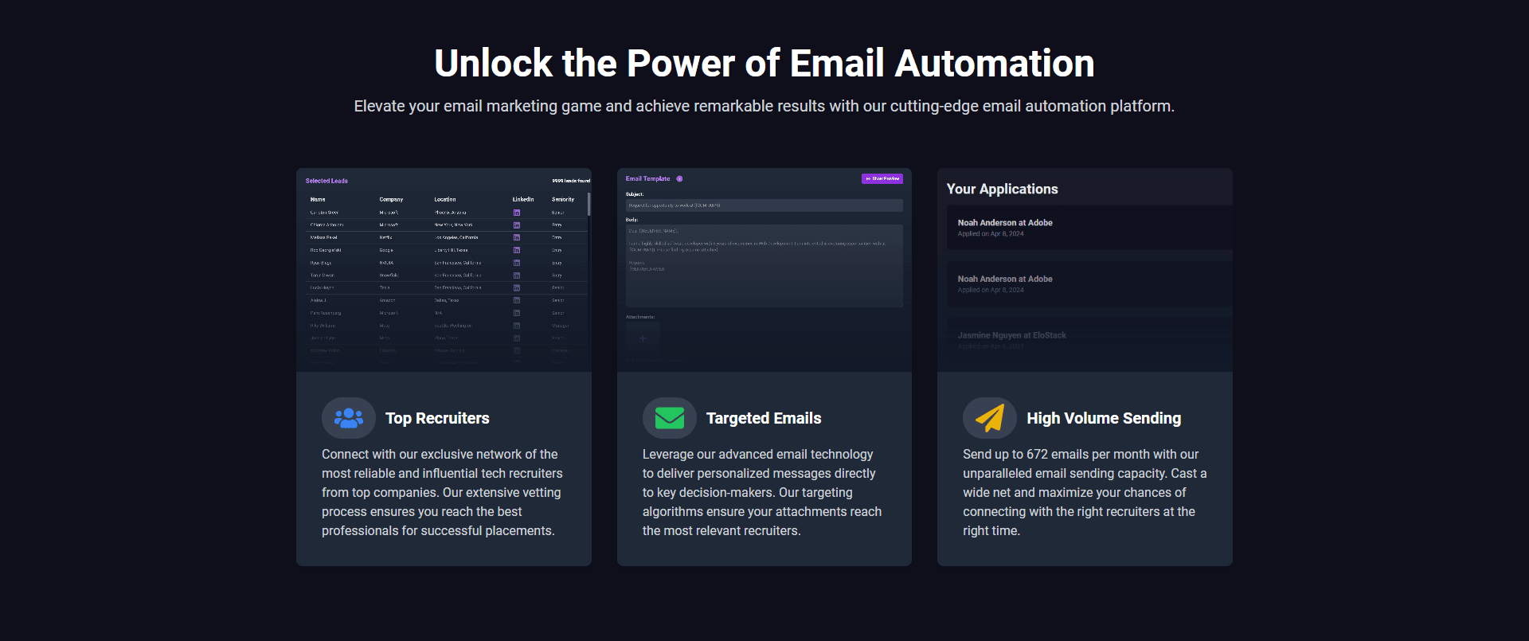Click the Los Angeles, California location cell
The height and width of the screenshot is (641, 1529).
(x=456, y=237)
